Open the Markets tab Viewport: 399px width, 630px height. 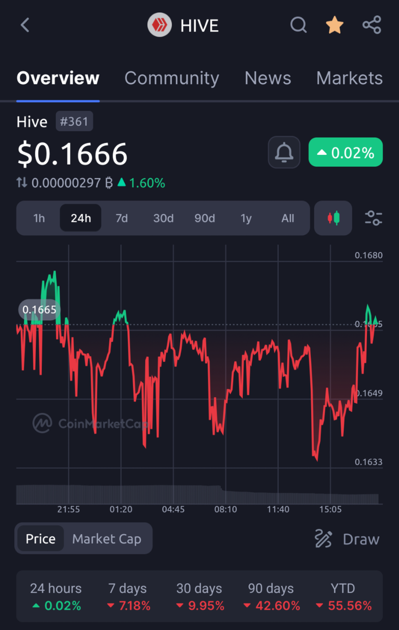tap(349, 78)
